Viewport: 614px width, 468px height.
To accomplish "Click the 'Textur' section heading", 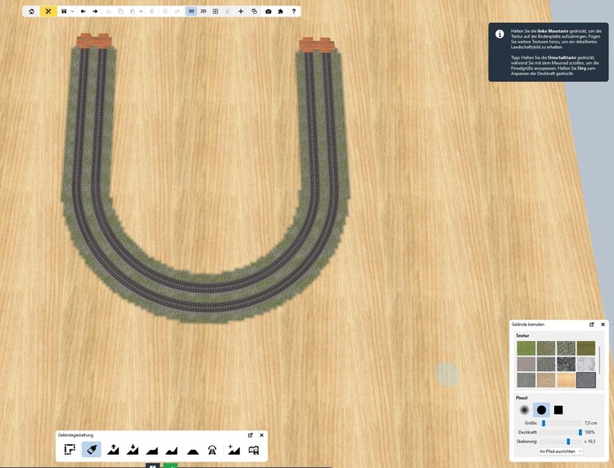I will point(522,335).
